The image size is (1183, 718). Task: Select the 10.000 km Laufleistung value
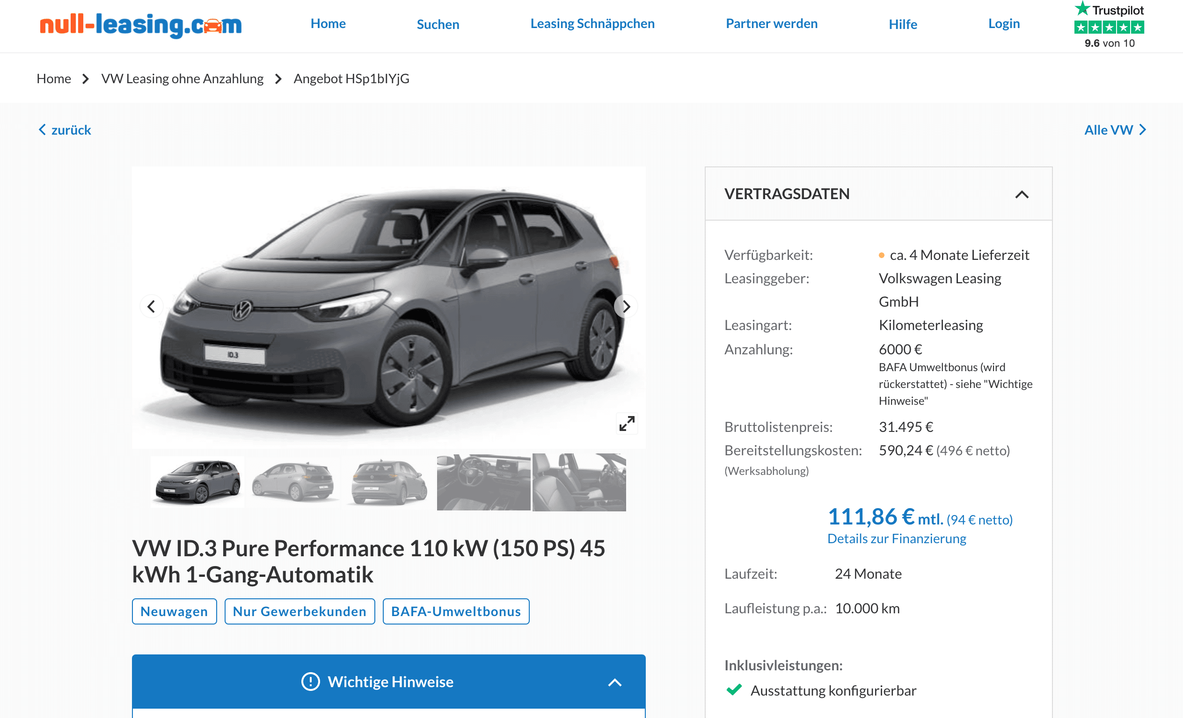[867, 608]
